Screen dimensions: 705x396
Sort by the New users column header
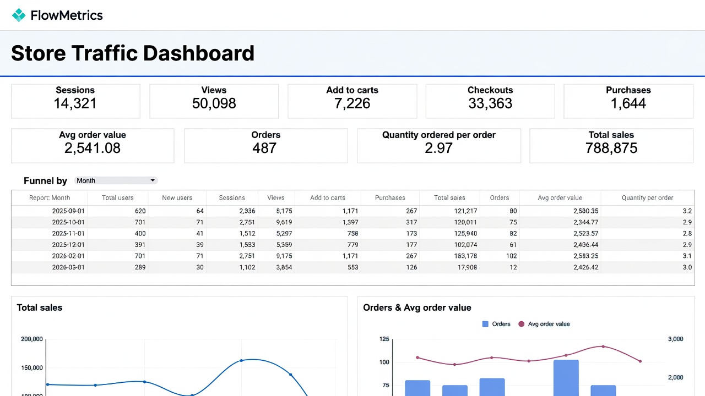[177, 197]
